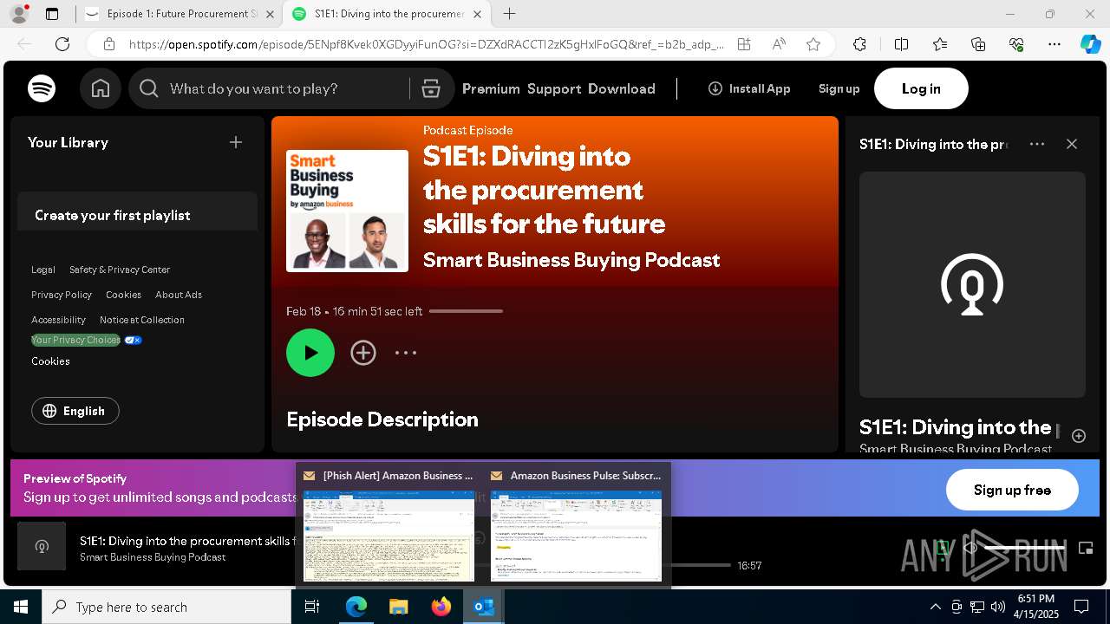The height and width of the screenshot is (624, 1110).
Task: Click Create your first playlist
Action: click(x=112, y=215)
